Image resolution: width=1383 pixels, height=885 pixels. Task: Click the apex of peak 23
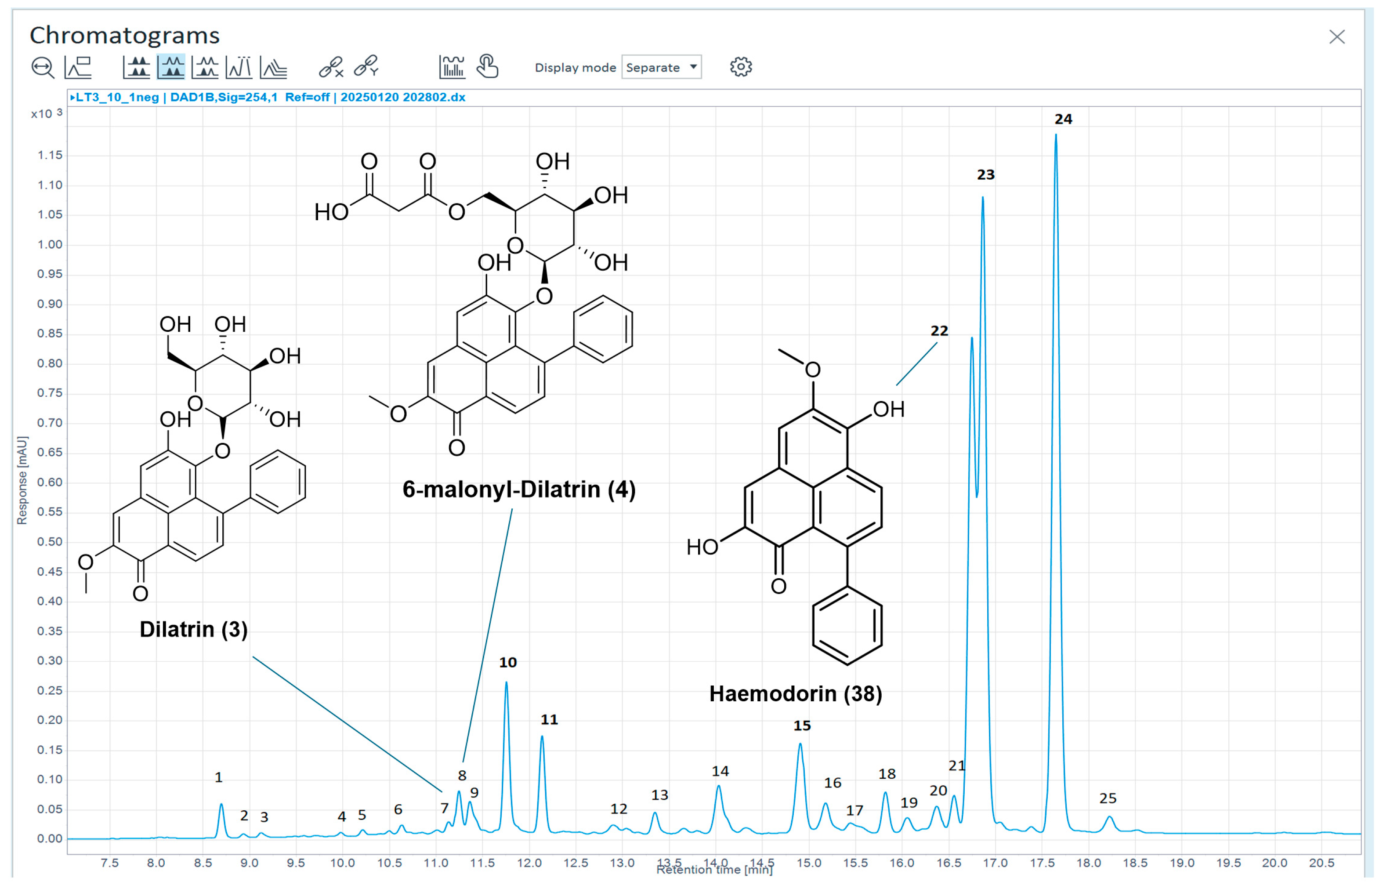point(982,198)
